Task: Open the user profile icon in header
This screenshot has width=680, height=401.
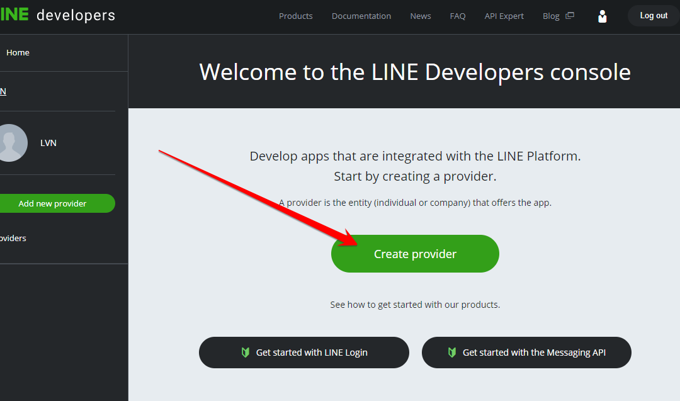Action: tap(602, 16)
